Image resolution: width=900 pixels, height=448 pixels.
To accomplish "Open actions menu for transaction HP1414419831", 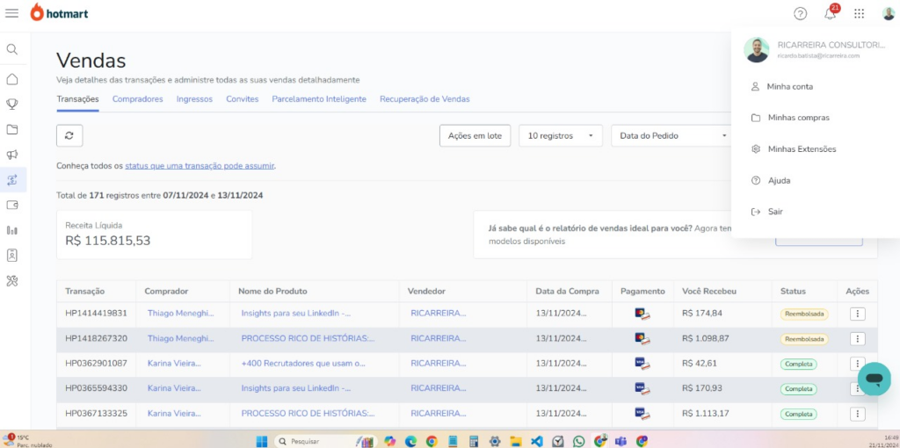I will (858, 314).
